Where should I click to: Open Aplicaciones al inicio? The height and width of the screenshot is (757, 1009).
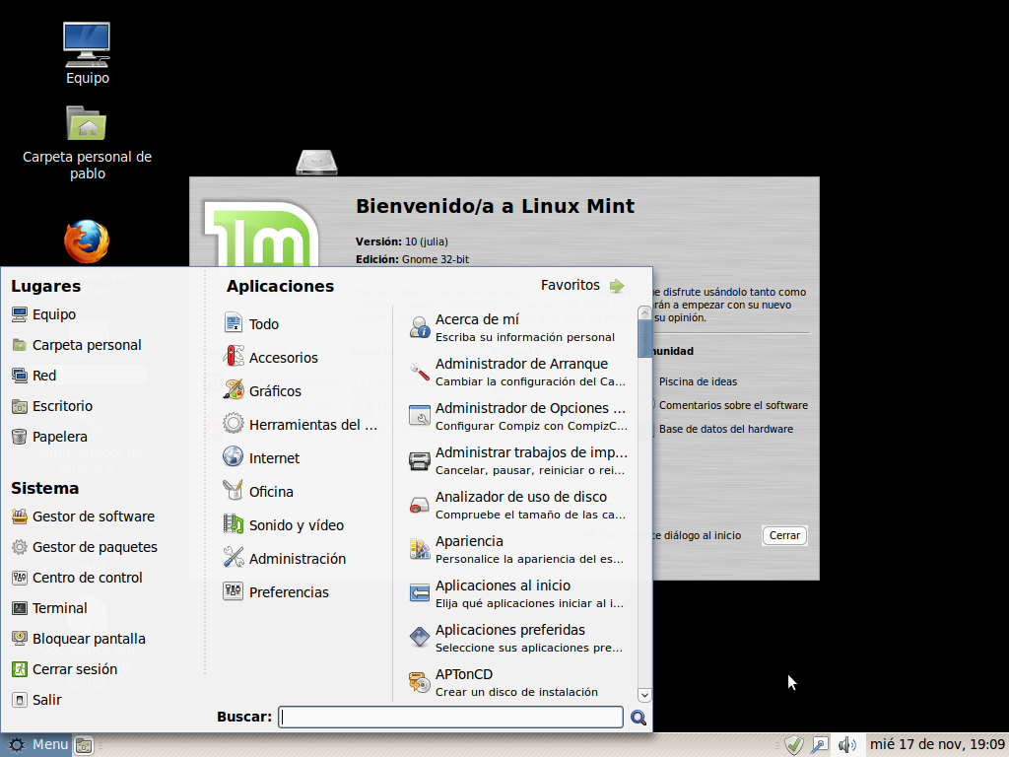[x=518, y=594]
